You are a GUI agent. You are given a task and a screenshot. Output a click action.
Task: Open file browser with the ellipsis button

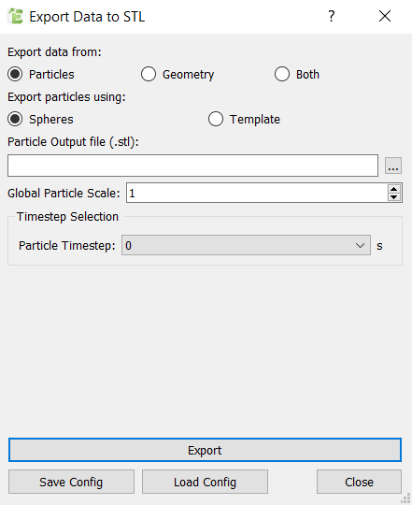393,166
